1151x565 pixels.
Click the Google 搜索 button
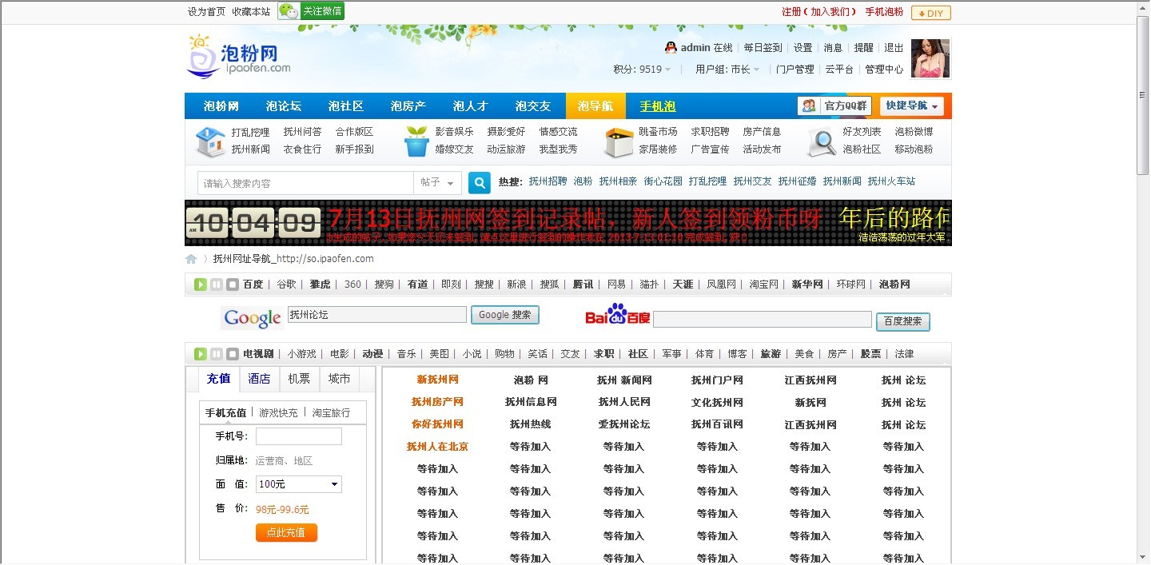tap(504, 315)
